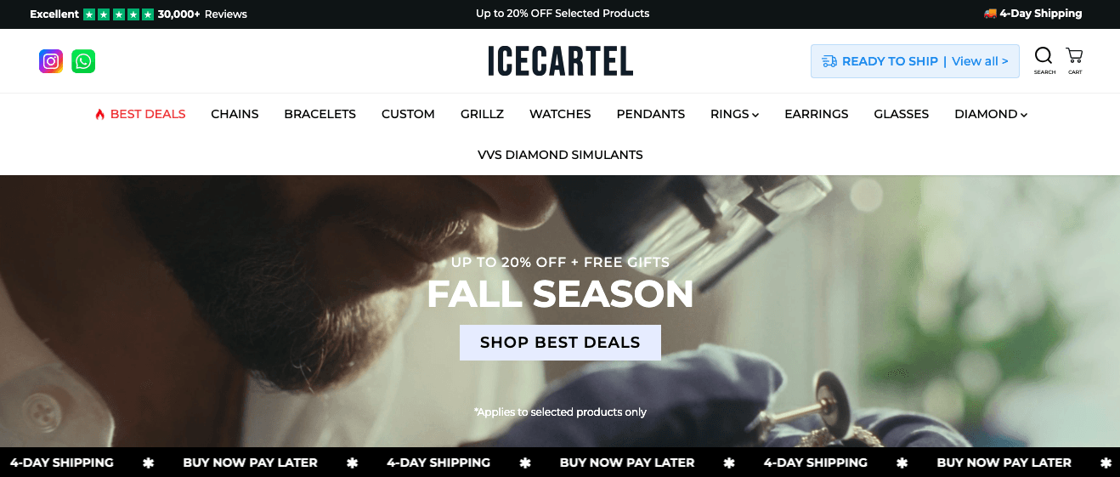Go to the Grillz category
1120x477 pixels.
(482, 114)
